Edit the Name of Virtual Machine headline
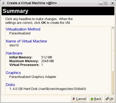 click(26, 41)
